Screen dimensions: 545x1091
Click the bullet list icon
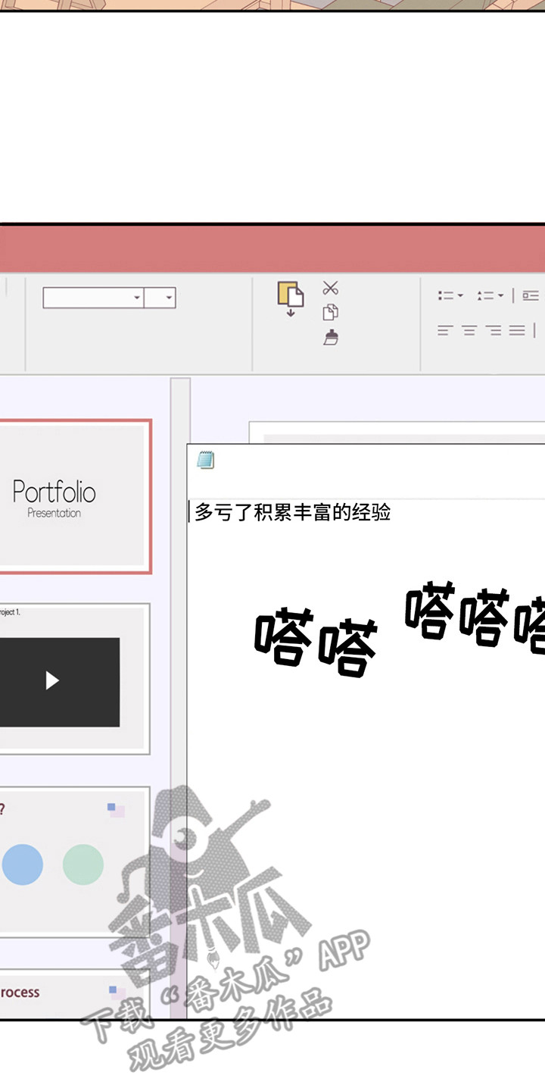pos(446,295)
